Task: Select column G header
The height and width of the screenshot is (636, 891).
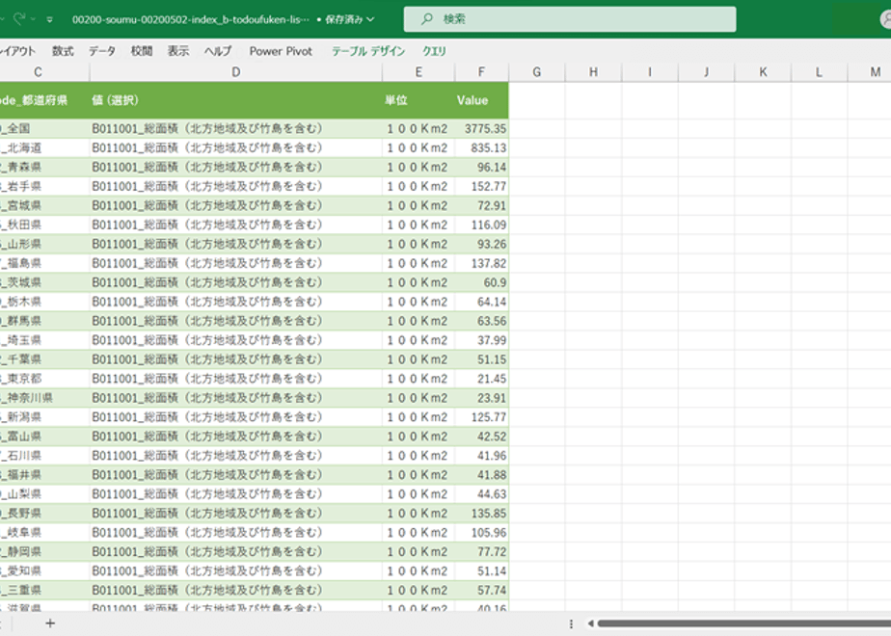Action: point(536,72)
